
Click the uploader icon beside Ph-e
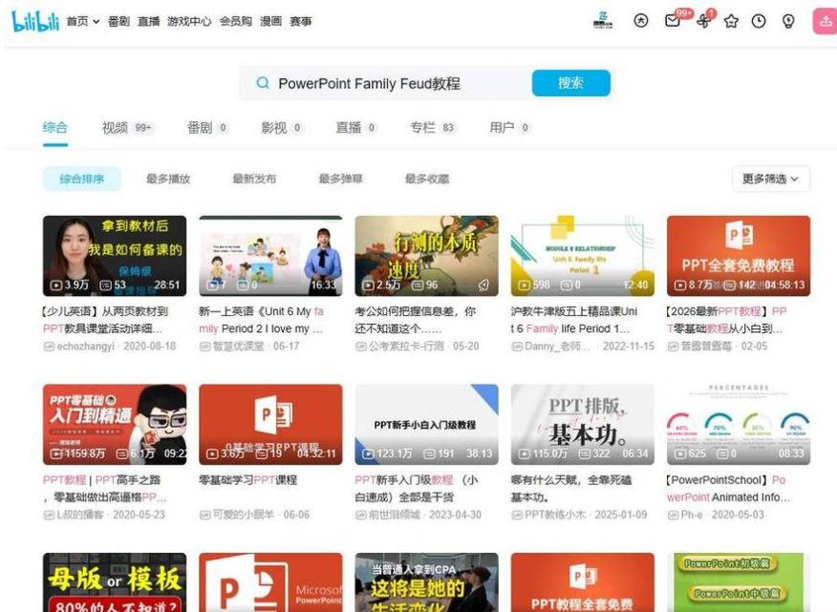pyautogui.click(x=673, y=515)
